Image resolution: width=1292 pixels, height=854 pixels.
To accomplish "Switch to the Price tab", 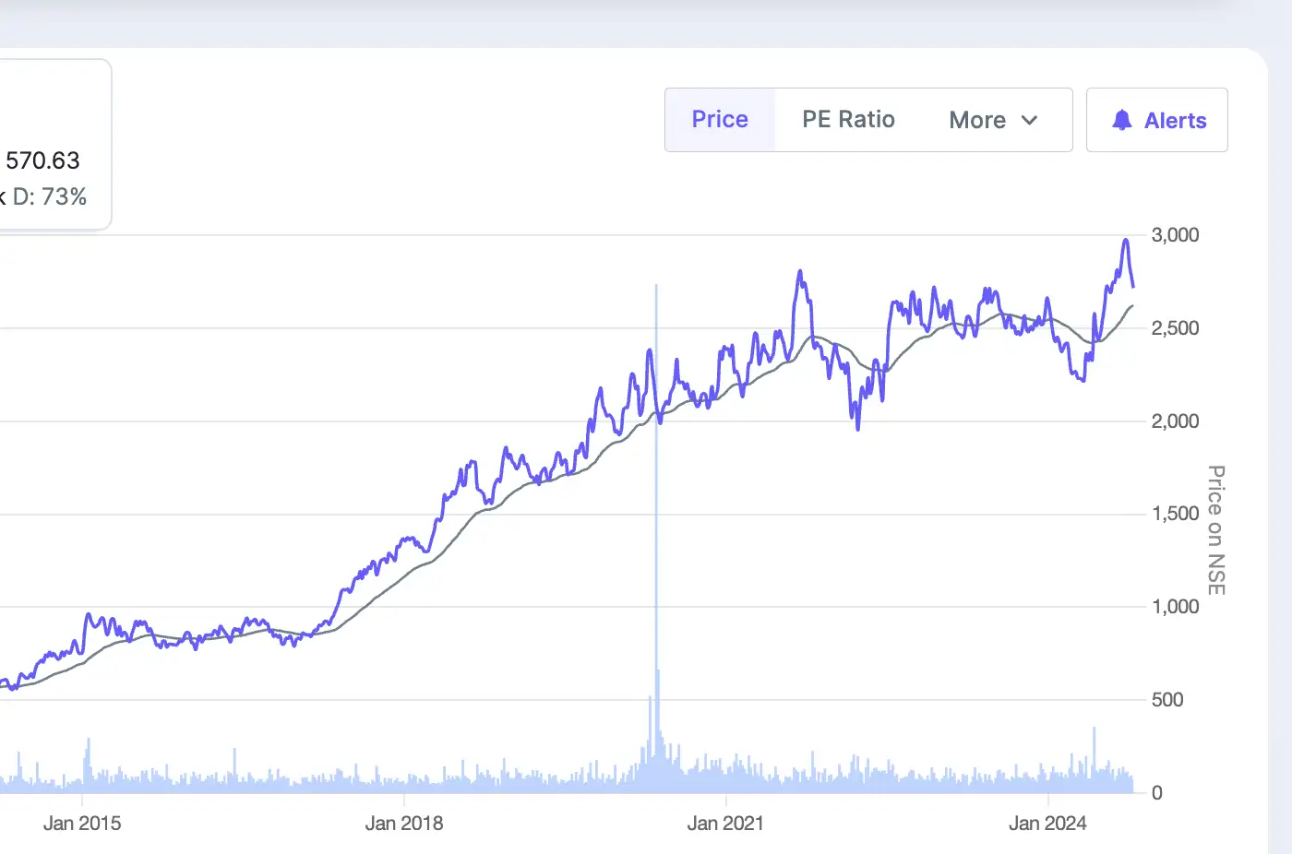I will pyautogui.click(x=720, y=120).
